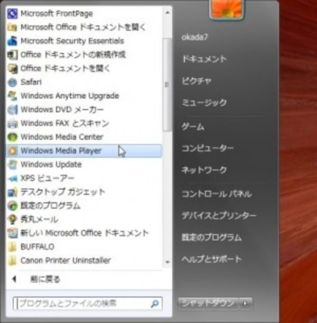This screenshot has height=323, width=317.
Task: Launch Microsoft Security Essentials via its icon
Action: click(x=12, y=41)
